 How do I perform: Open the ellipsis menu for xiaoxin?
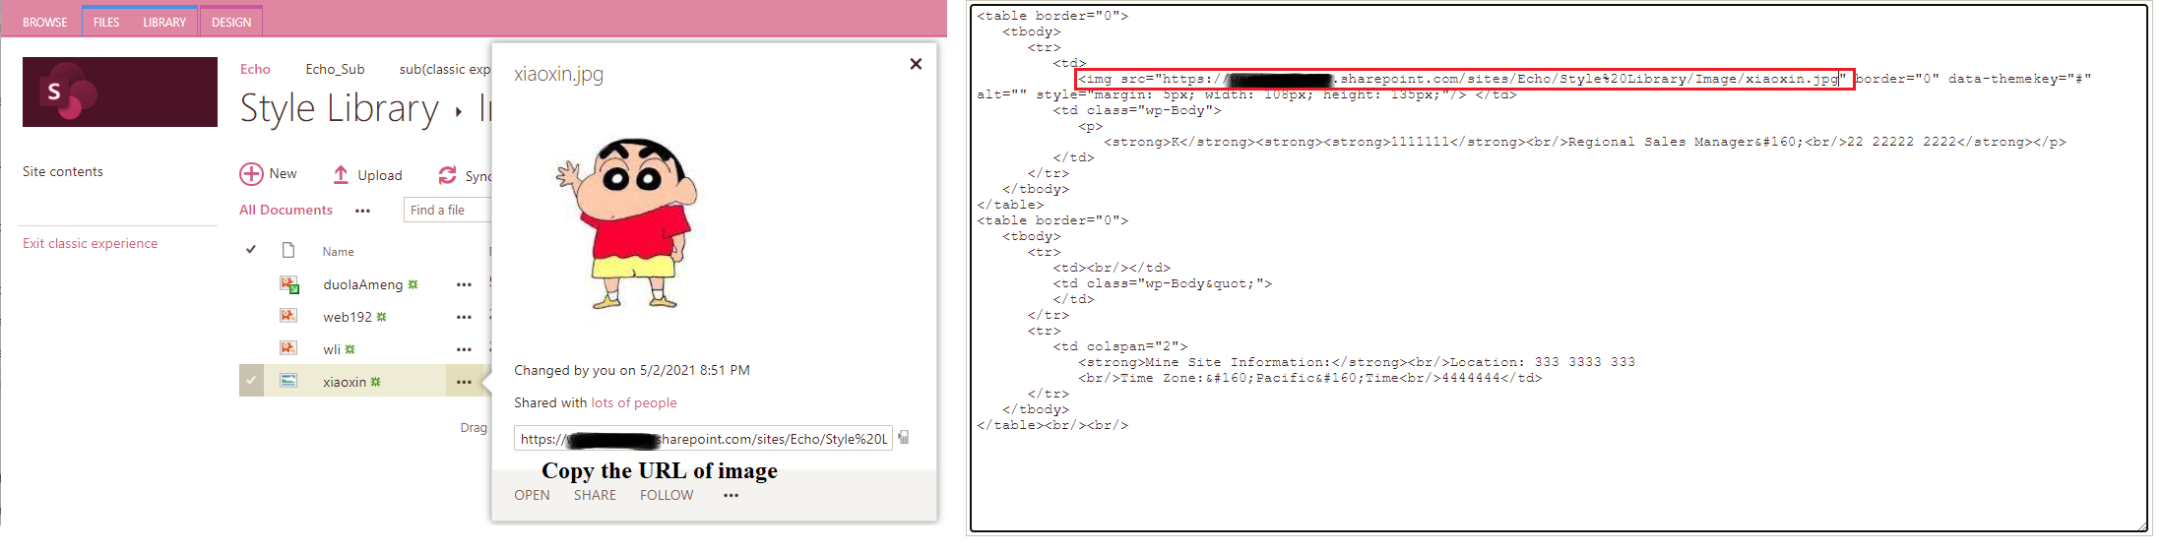(x=464, y=382)
